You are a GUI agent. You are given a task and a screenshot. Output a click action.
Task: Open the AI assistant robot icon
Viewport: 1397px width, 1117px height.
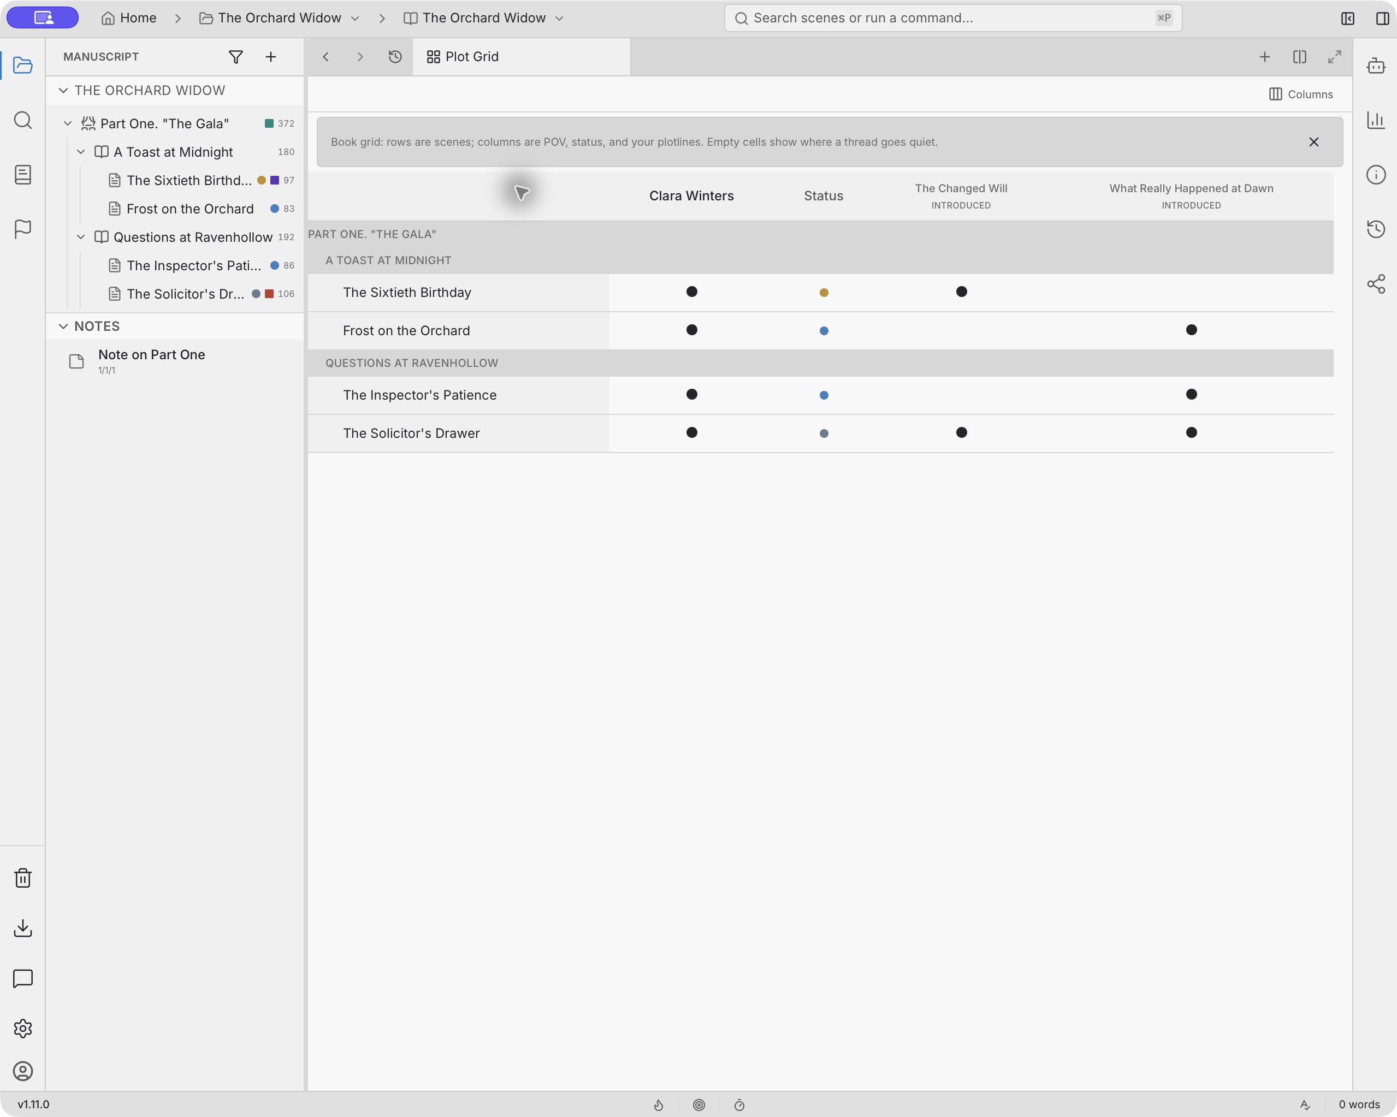pos(1376,66)
